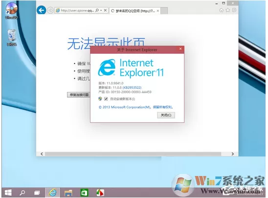Open File Explorer from the taskbar
The width and height of the screenshot is (268, 198).
tap(68, 193)
